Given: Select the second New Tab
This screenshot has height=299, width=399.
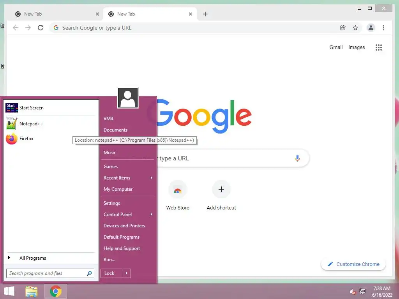Looking at the screenshot, I should click(150, 14).
